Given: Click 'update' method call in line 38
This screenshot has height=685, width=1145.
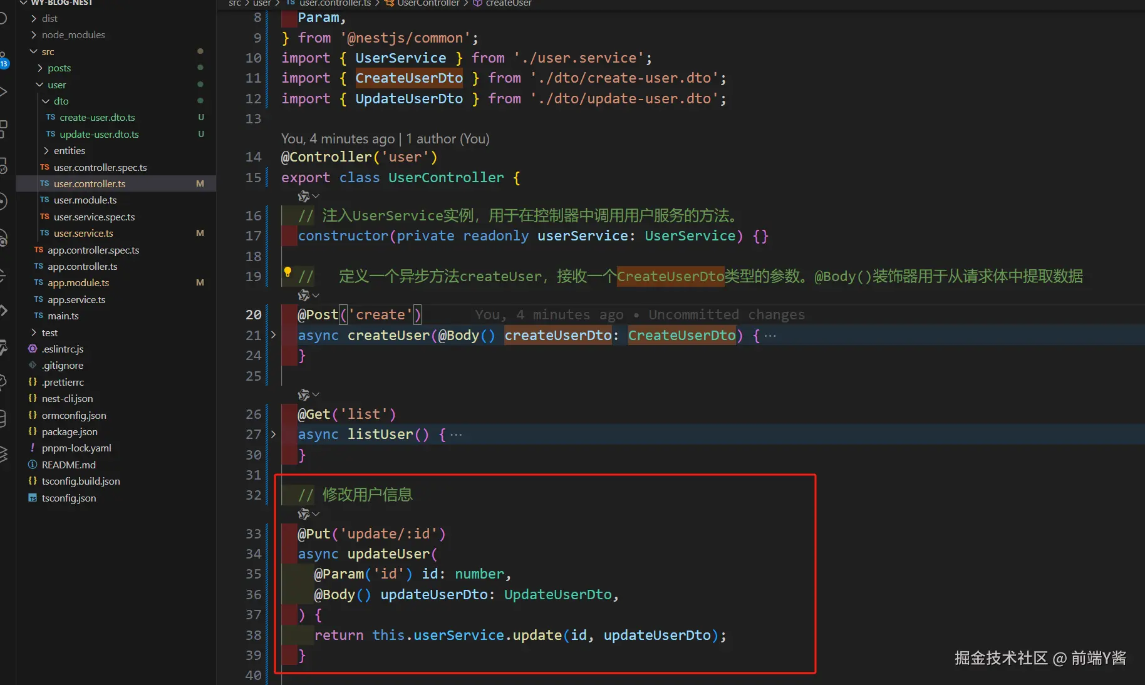Looking at the screenshot, I should click(537, 635).
